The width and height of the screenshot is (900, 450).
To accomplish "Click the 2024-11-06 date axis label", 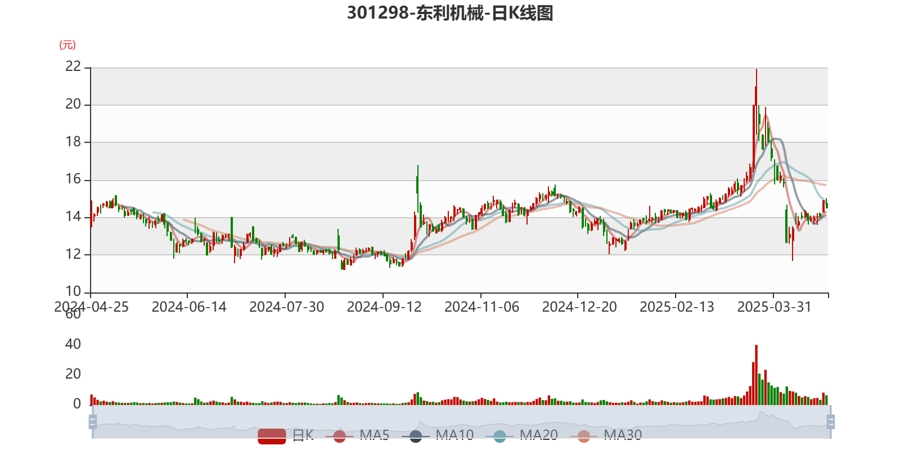I will pyautogui.click(x=482, y=307).
